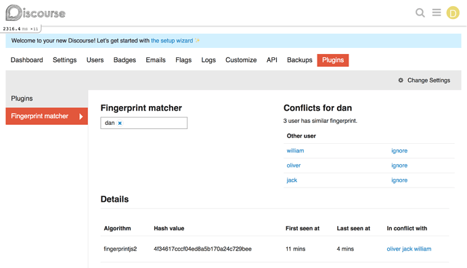Screen dimensions: 467x268
Task: Click the Conflicts for dan heading
Action: pos(317,108)
